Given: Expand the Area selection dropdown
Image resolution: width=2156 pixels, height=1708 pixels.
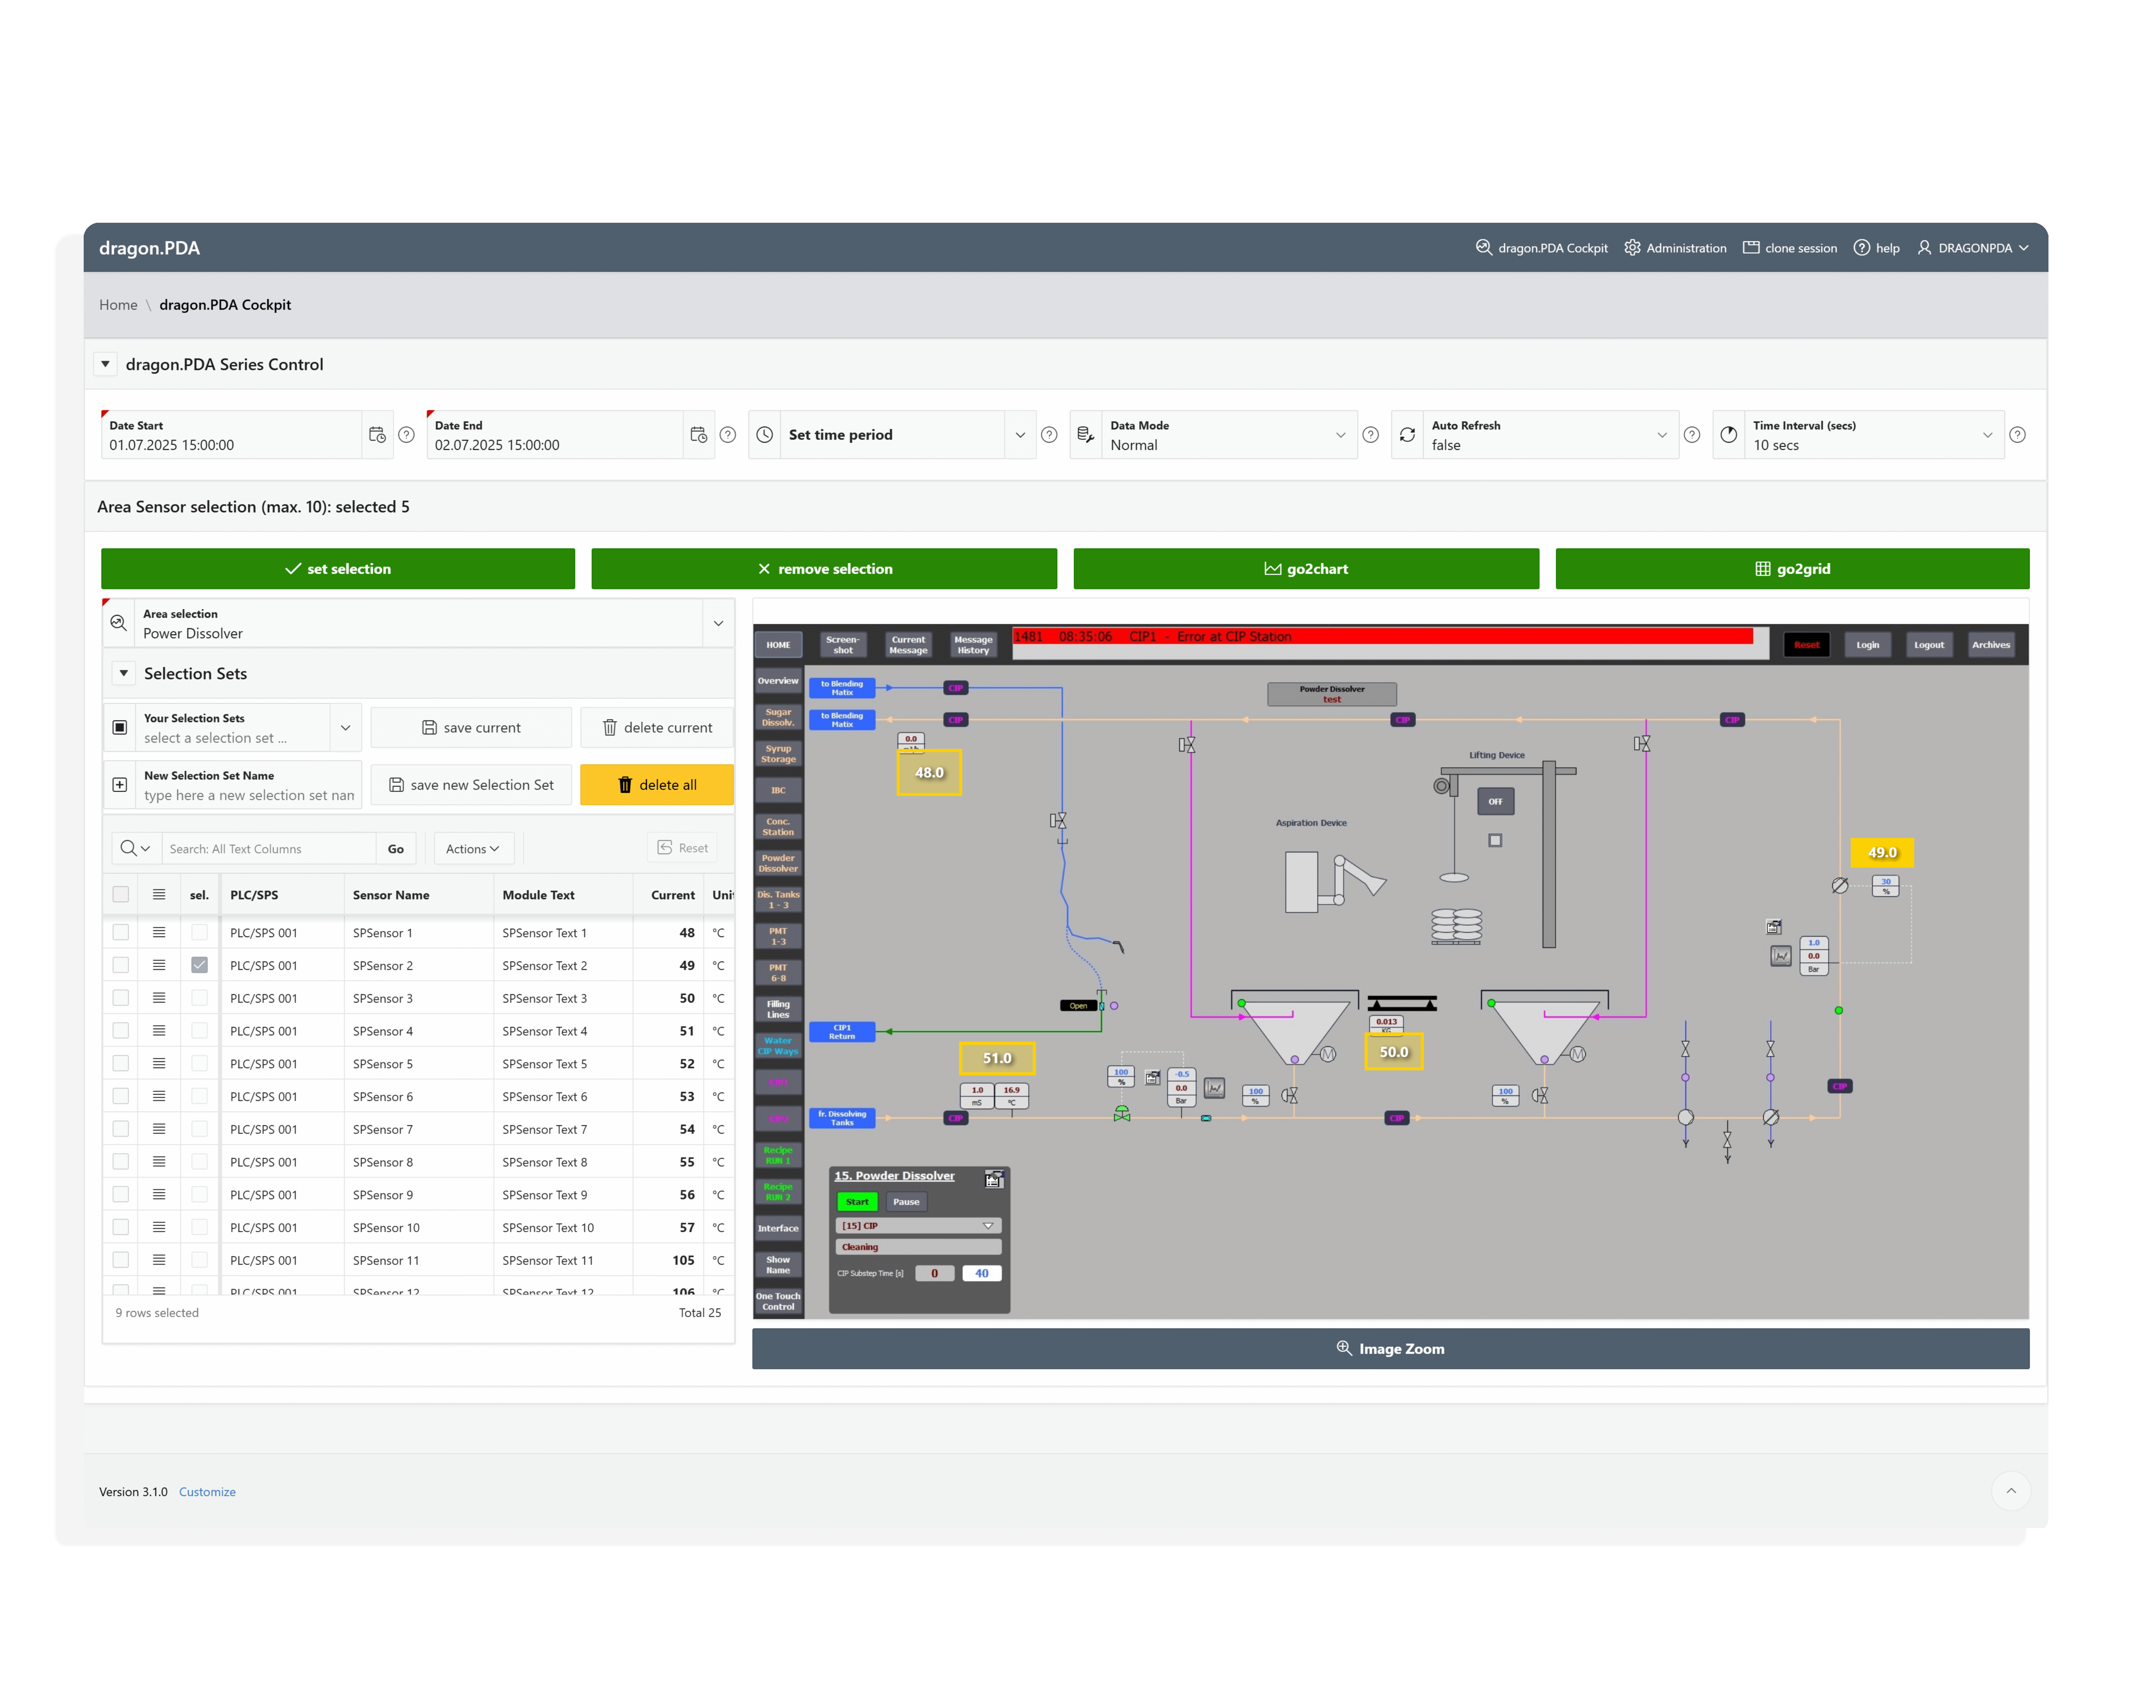Looking at the screenshot, I should [x=718, y=623].
